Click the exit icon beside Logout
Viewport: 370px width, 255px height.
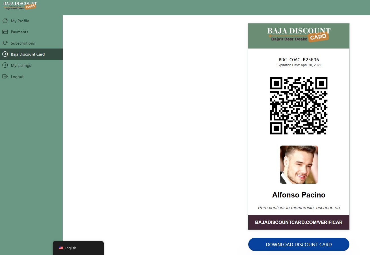pyautogui.click(x=5, y=76)
